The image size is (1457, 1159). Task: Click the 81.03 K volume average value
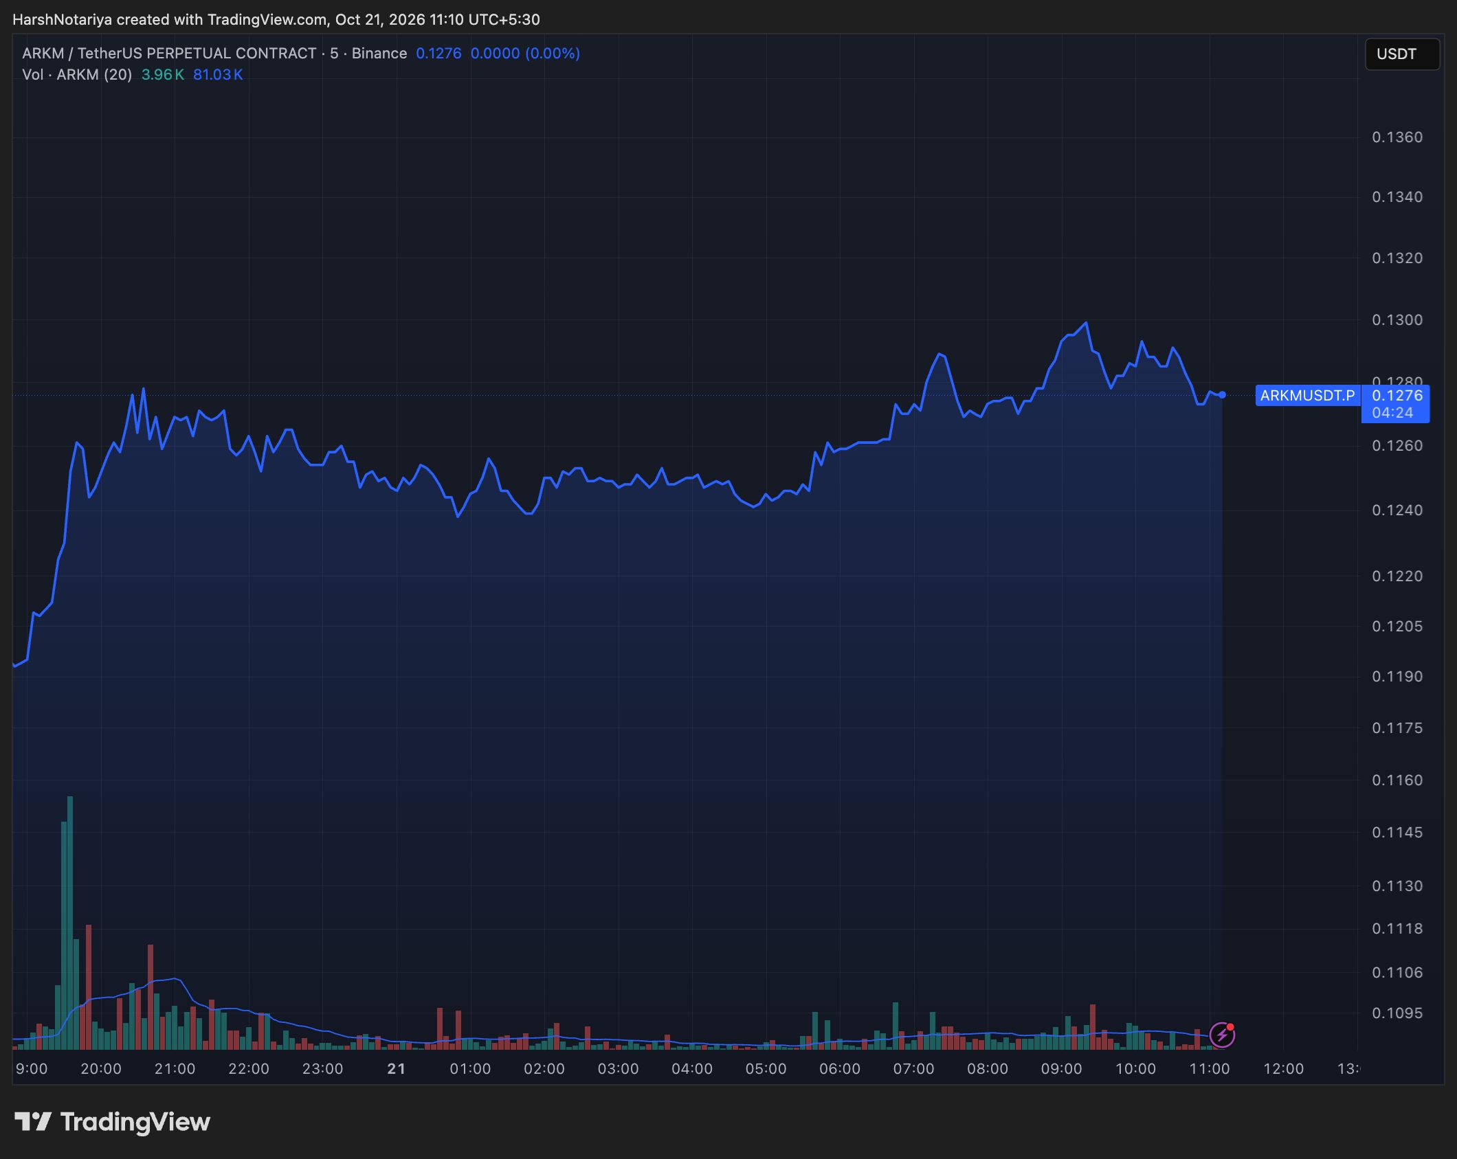[218, 74]
